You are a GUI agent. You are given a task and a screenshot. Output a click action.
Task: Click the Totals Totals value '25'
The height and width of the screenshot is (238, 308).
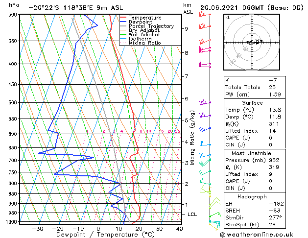272,87
